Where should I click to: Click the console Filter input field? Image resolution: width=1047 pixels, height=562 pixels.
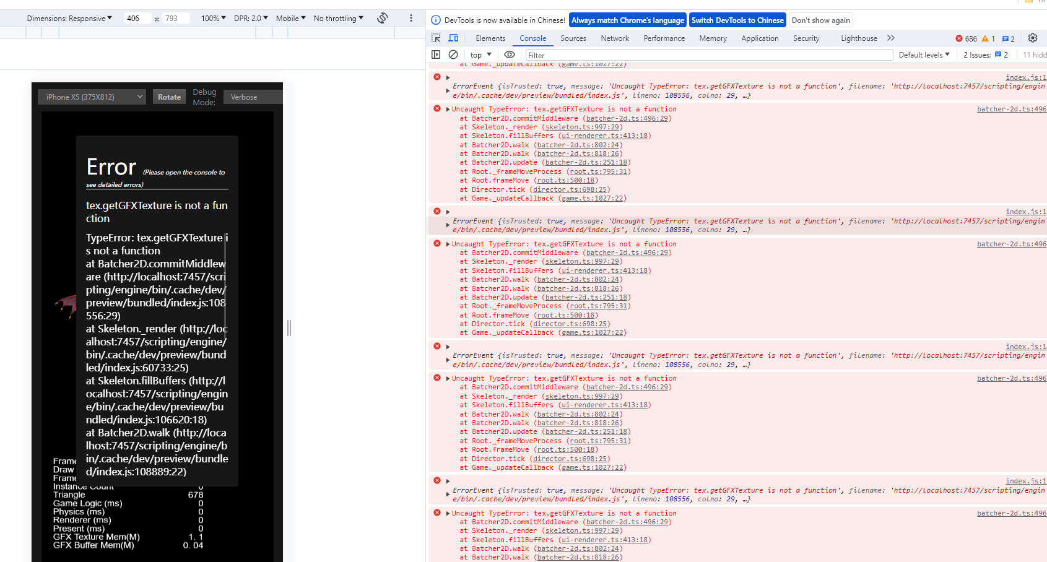point(709,55)
